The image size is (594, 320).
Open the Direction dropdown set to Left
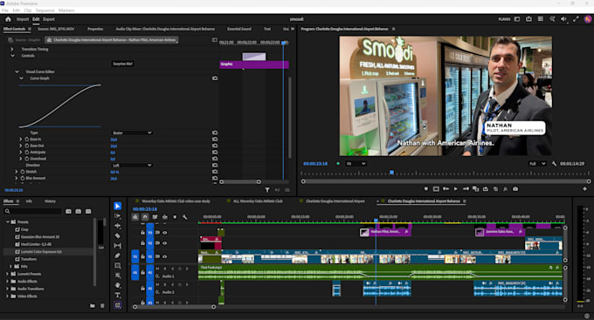[x=132, y=166]
